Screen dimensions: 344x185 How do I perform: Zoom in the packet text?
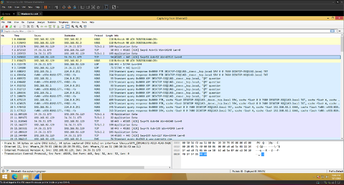coord(73,27)
